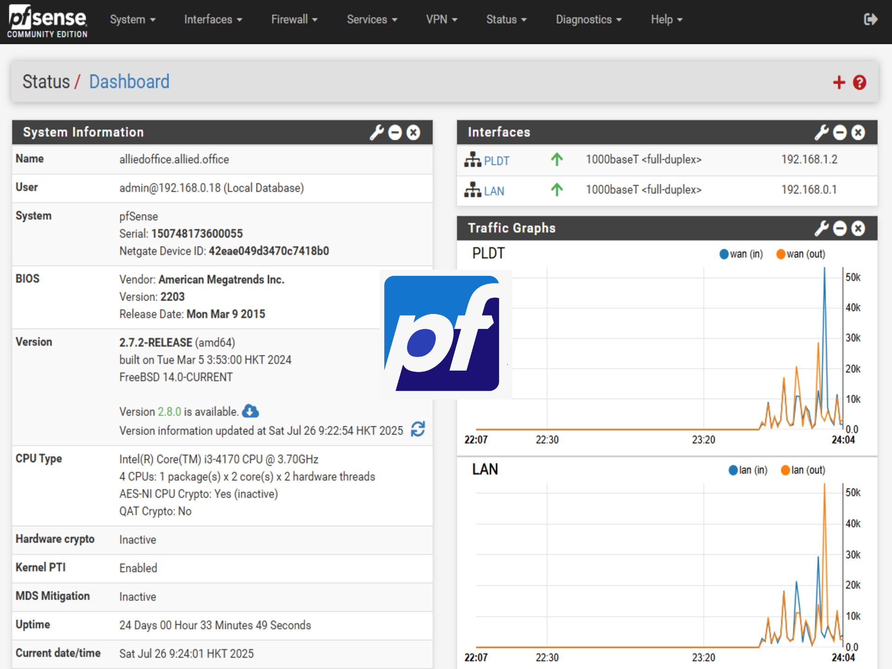This screenshot has width=892, height=669.
Task: Toggle wan (in) blue legend swatch
Action: [724, 254]
